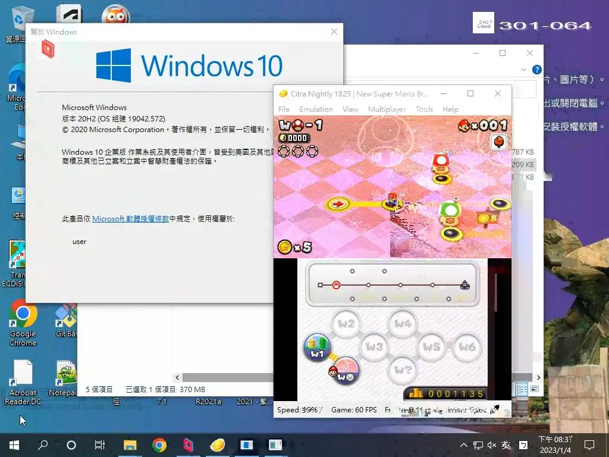Open network status tray icon

[478, 445]
